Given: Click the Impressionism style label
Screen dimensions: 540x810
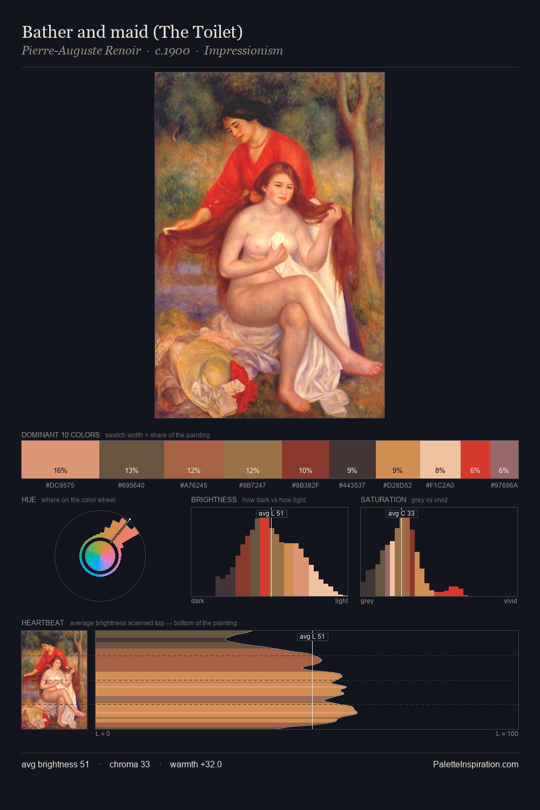Looking at the screenshot, I should pyautogui.click(x=244, y=51).
